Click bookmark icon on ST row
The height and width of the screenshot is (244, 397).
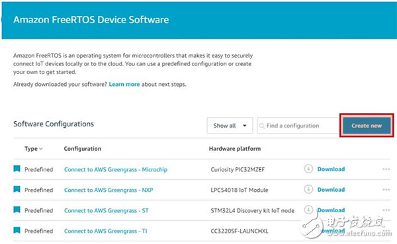click(x=17, y=210)
